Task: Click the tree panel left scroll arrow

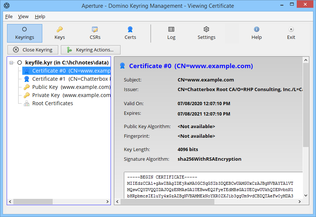Action: (10, 201)
